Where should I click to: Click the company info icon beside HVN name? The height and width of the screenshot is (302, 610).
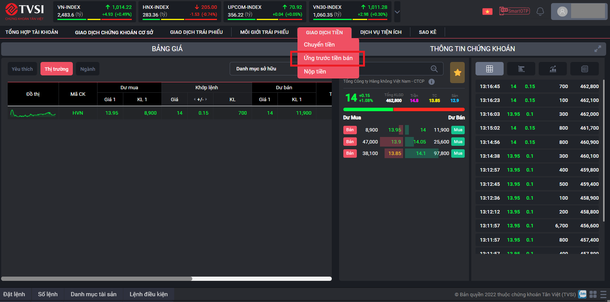click(432, 82)
